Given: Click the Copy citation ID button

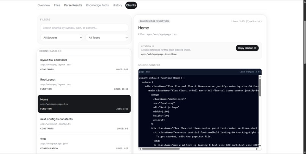Looking at the screenshot, I should tap(247, 48).
